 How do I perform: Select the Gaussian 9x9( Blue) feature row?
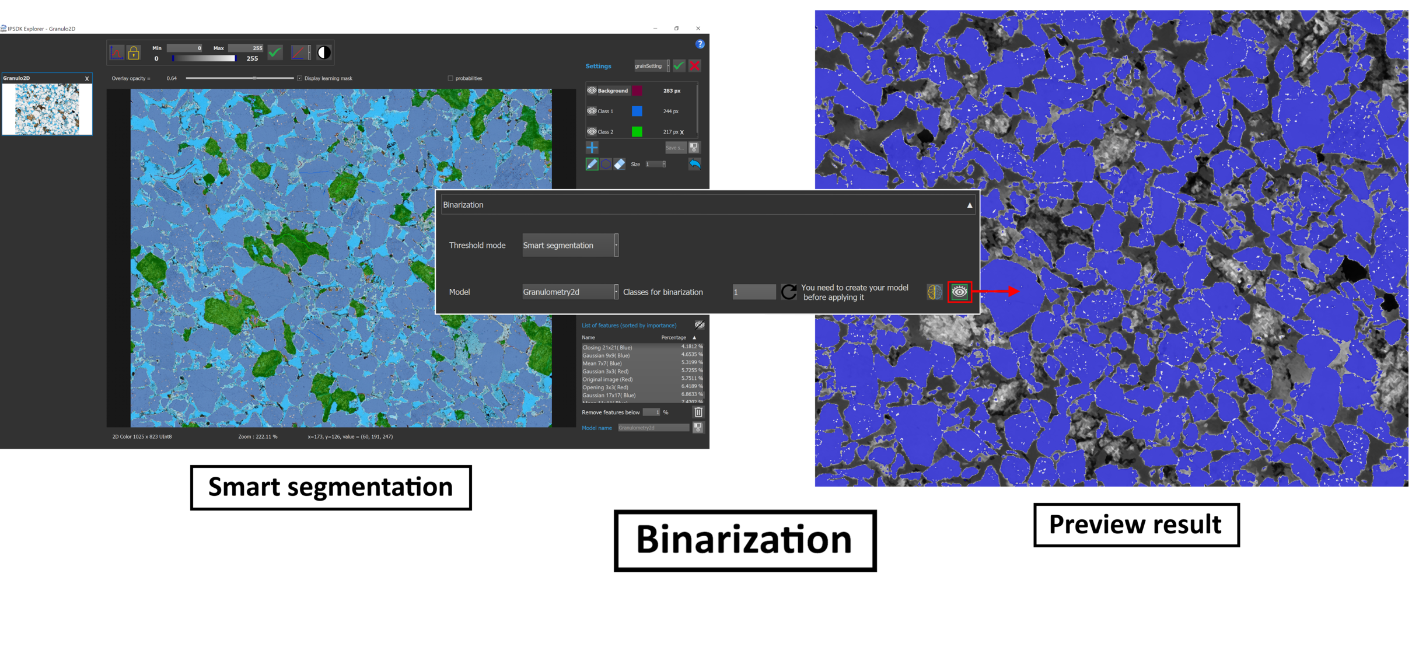click(x=642, y=355)
